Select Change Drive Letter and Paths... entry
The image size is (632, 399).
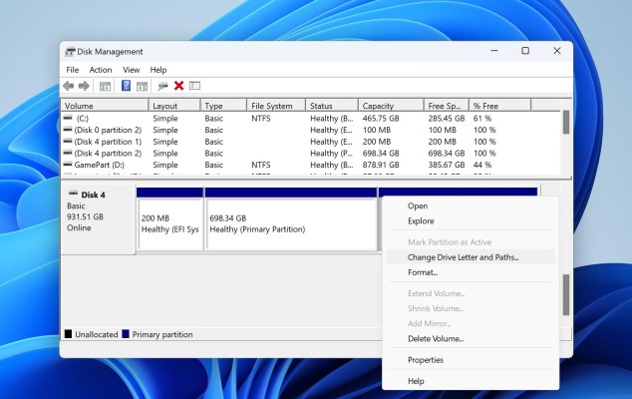(471, 257)
